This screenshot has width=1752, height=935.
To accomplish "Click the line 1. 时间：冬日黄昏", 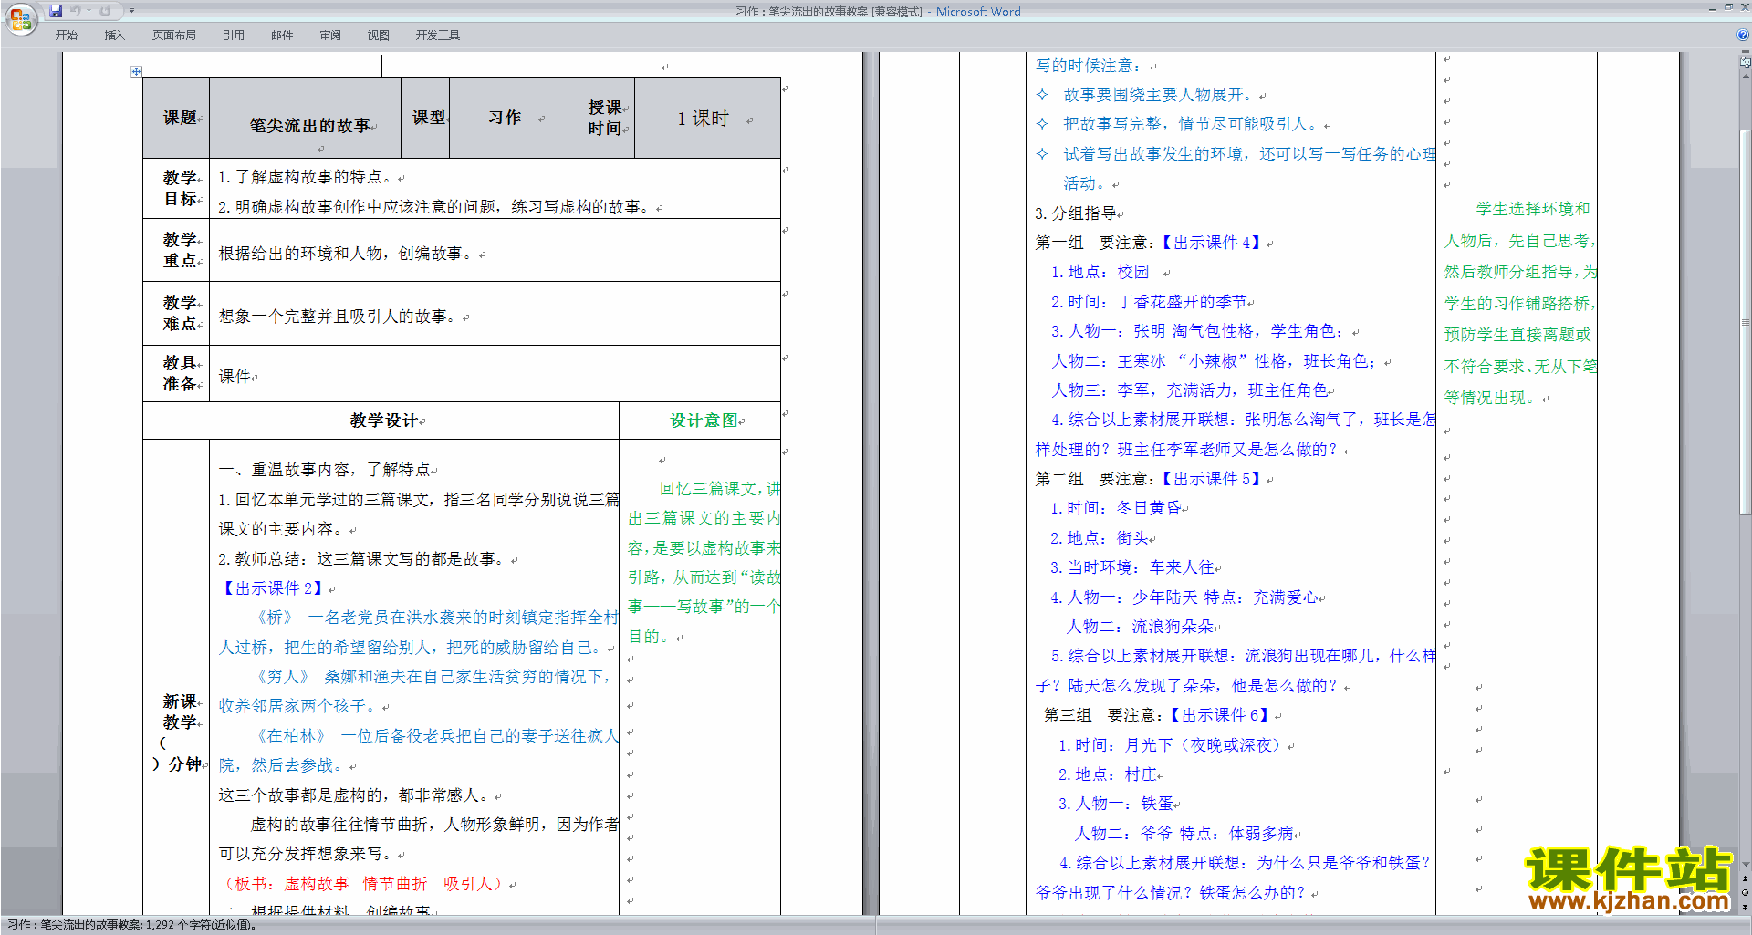I will [x=1116, y=508].
